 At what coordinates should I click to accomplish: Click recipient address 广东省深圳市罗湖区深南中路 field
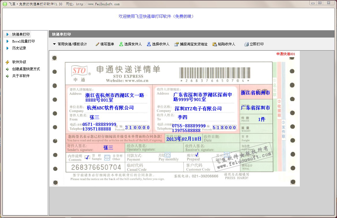pos(203,97)
